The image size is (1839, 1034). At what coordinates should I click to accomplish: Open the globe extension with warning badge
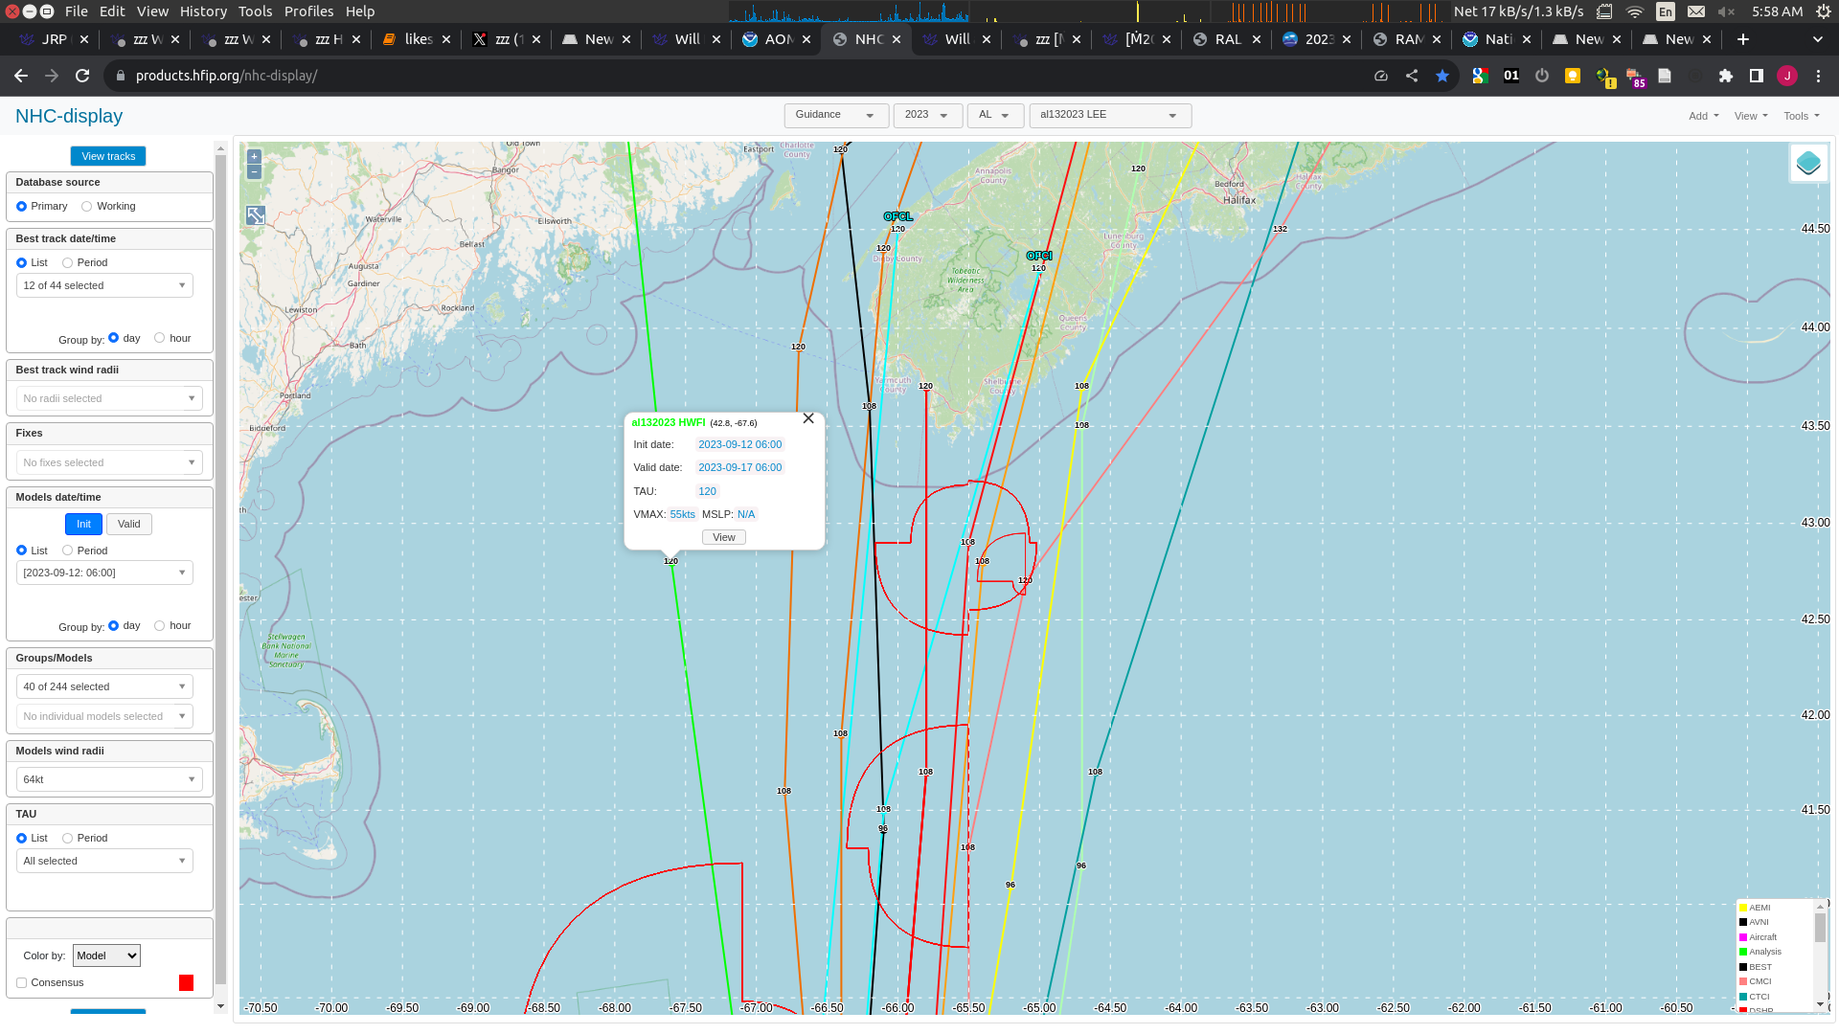click(x=1604, y=77)
